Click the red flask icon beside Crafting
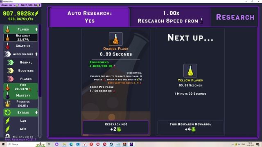The height and width of the screenshot is (147, 262). click(7, 46)
